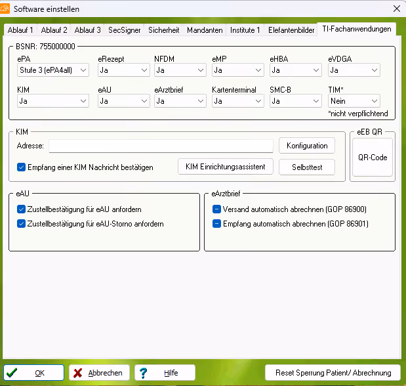Click the Konfiguration button
The width and height of the screenshot is (406, 386).
307,146
